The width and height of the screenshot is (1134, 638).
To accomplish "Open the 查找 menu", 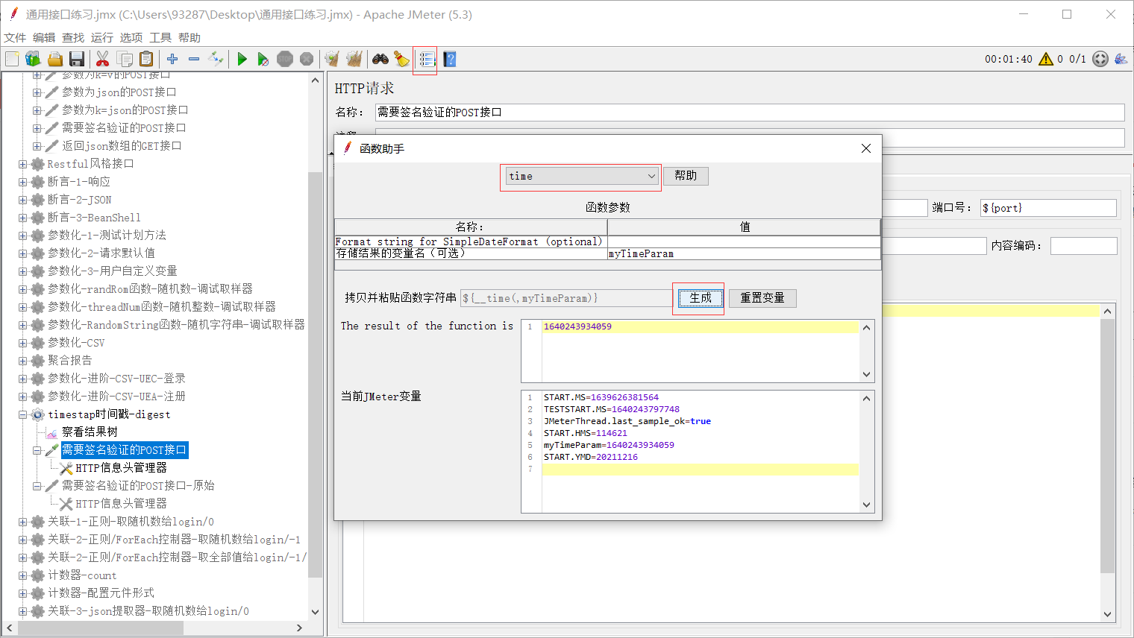I will (x=73, y=37).
